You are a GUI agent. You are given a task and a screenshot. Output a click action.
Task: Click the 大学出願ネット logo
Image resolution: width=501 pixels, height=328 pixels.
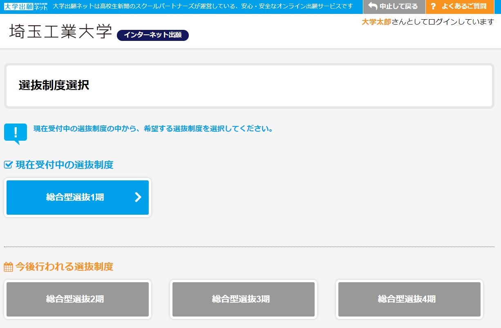click(x=26, y=7)
